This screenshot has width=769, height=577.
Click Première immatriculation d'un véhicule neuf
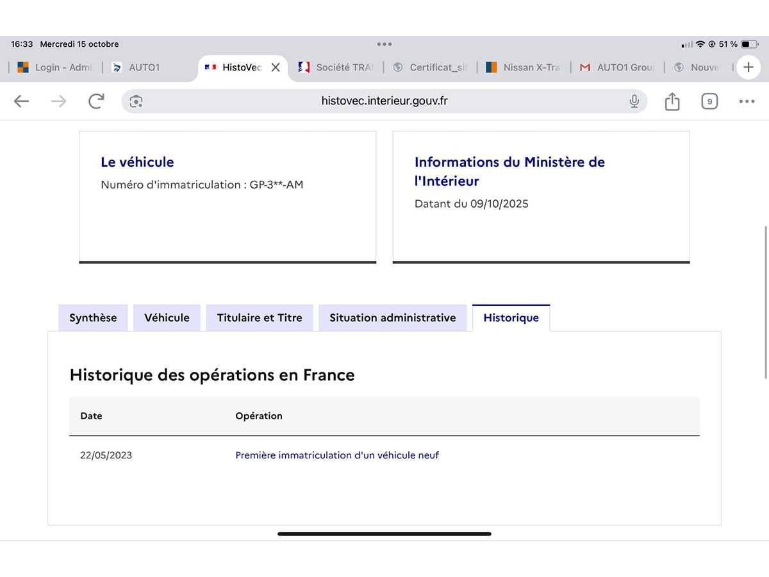pyautogui.click(x=337, y=455)
